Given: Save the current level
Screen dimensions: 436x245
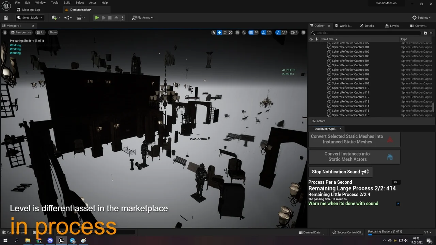Looking at the screenshot, I should pos(5,17).
